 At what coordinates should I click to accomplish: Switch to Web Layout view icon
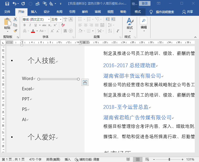pyautogui.click(x=147, y=159)
